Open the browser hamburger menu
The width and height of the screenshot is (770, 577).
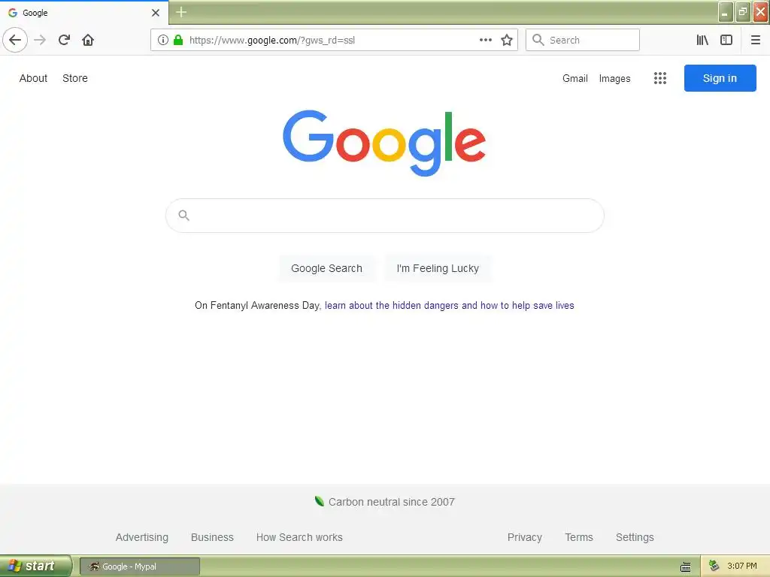(x=755, y=40)
